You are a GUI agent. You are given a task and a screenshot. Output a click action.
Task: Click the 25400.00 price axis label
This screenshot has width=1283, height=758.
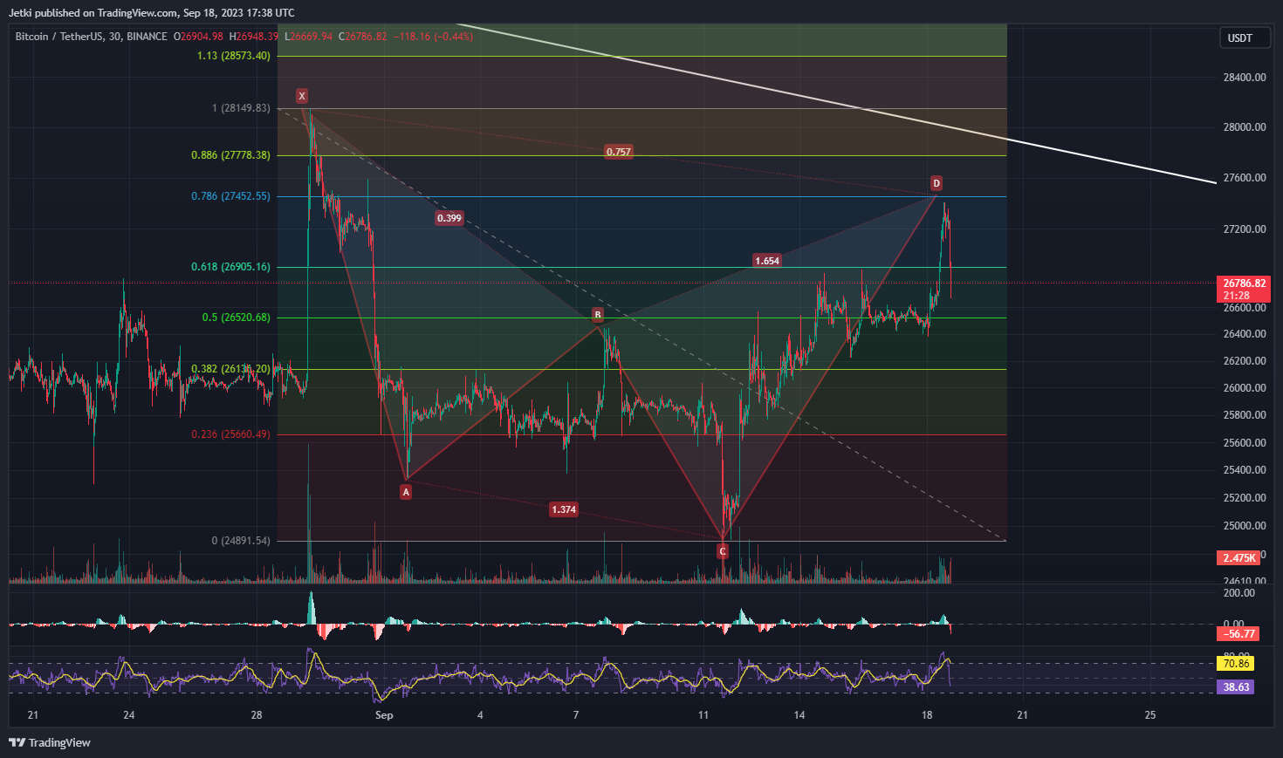coord(1245,470)
